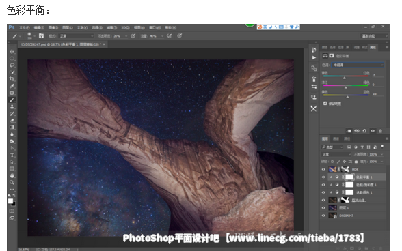This screenshot has width=402, height=251.
Task: Select the Zoom tool
Action: coord(12,183)
